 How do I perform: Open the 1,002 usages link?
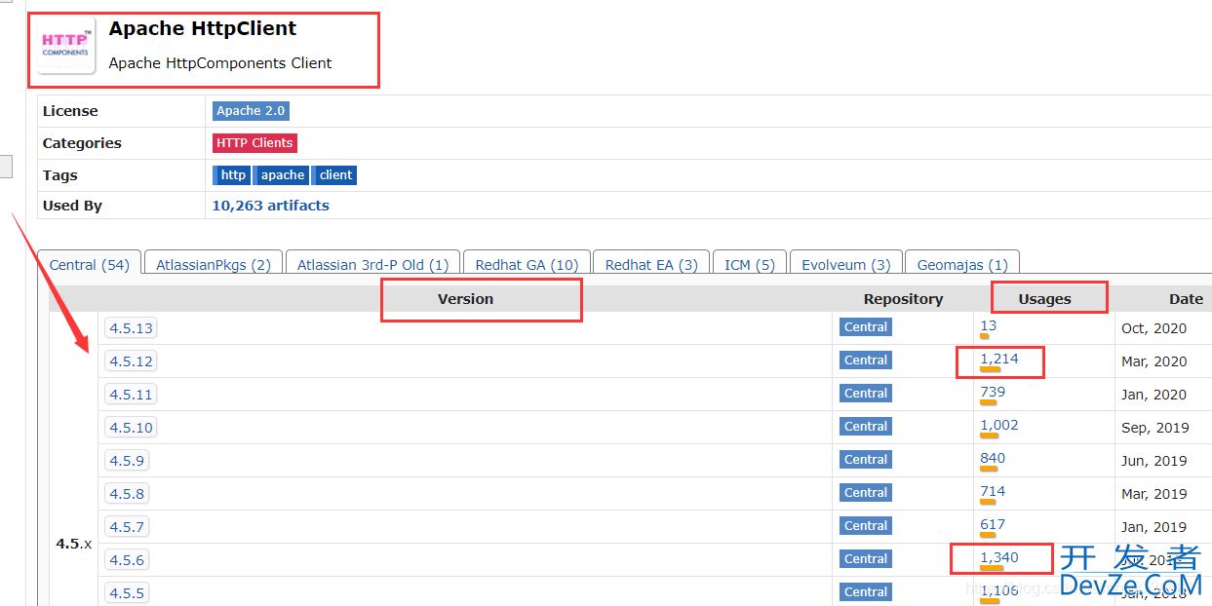coord(999,426)
